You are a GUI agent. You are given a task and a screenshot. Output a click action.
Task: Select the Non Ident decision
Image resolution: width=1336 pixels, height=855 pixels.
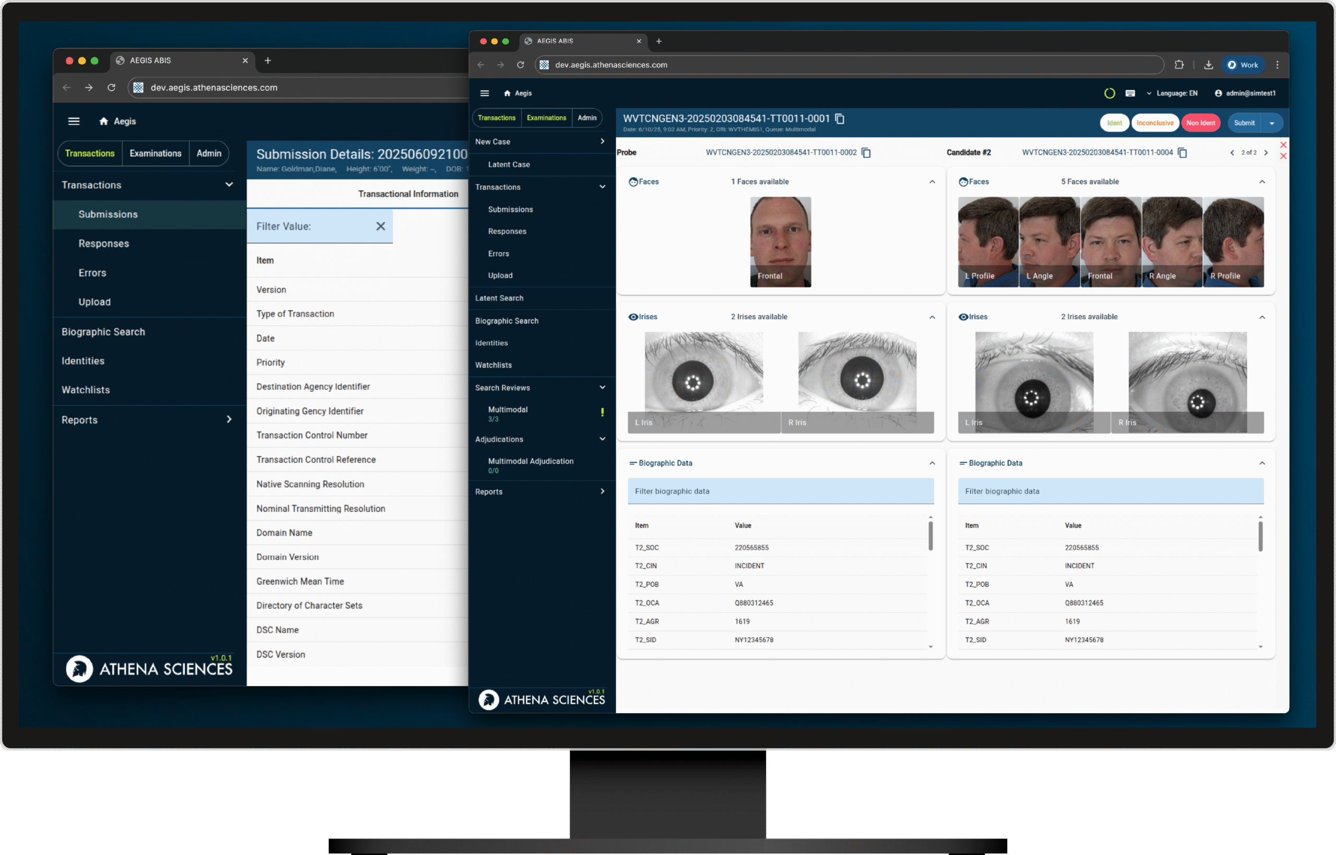pyautogui.click(x=1200, y=123)
